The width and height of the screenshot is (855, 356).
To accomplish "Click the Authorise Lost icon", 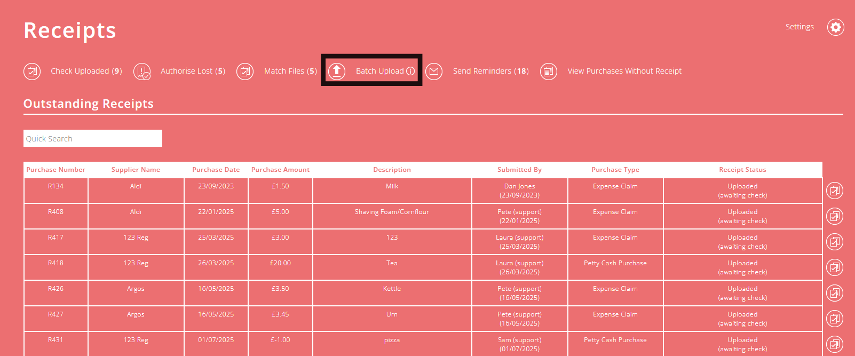I will tap(142, 71).
